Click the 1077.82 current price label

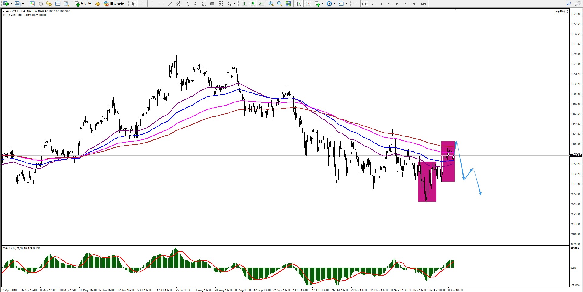pyautogui.click(x=576, y=155)
